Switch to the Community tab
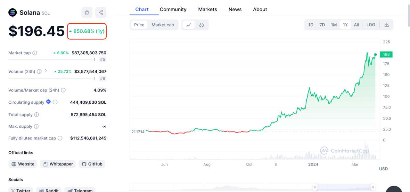 coord(173,10)
